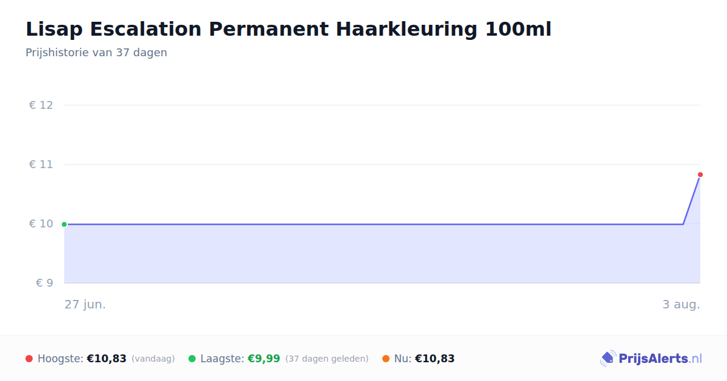Select the Nu €10,83 current price

pos(434,359)
